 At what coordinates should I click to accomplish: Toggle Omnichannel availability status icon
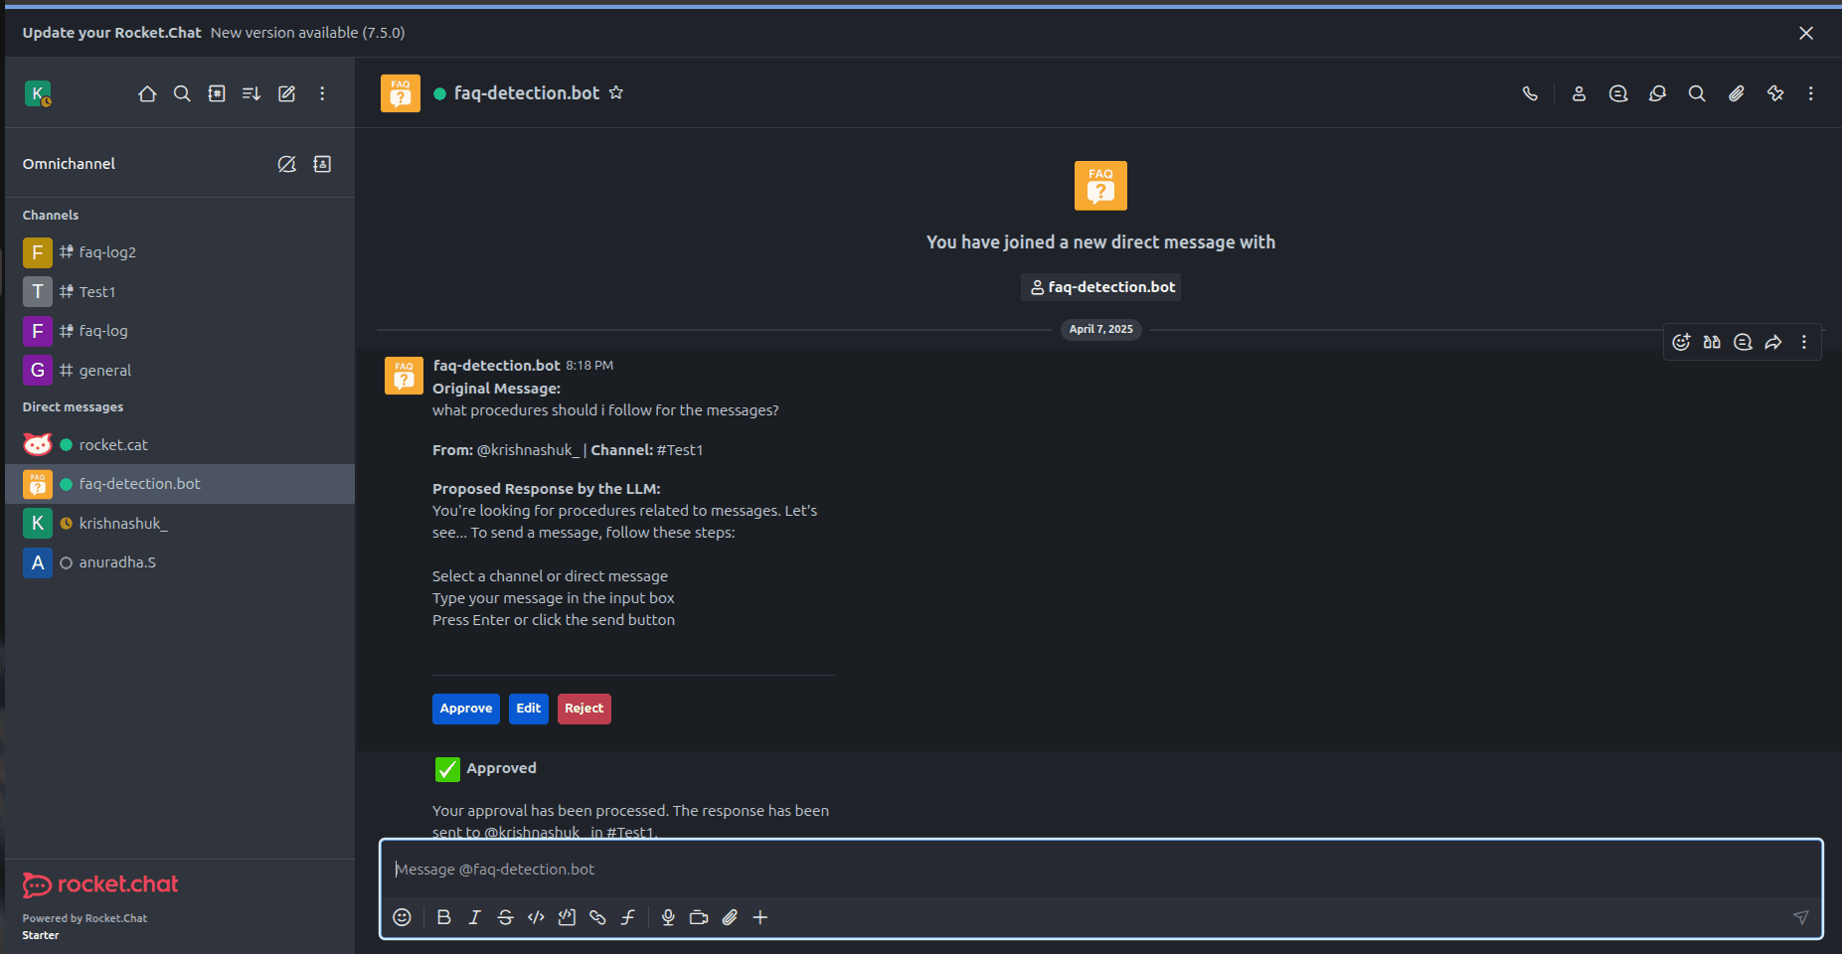point(286,164)
